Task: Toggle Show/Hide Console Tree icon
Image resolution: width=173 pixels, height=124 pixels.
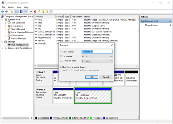Action: pos(16,12)
